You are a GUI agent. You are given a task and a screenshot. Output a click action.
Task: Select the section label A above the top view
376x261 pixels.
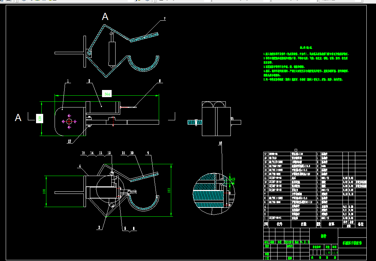click(x=105, y=16)
